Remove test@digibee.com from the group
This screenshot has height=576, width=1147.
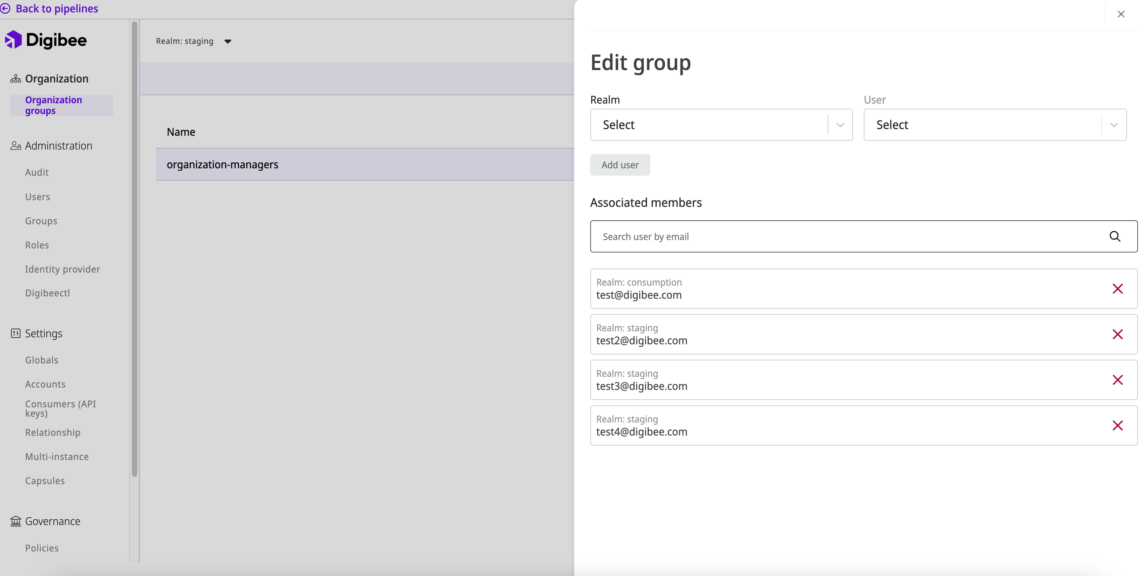coord(1117,289)
